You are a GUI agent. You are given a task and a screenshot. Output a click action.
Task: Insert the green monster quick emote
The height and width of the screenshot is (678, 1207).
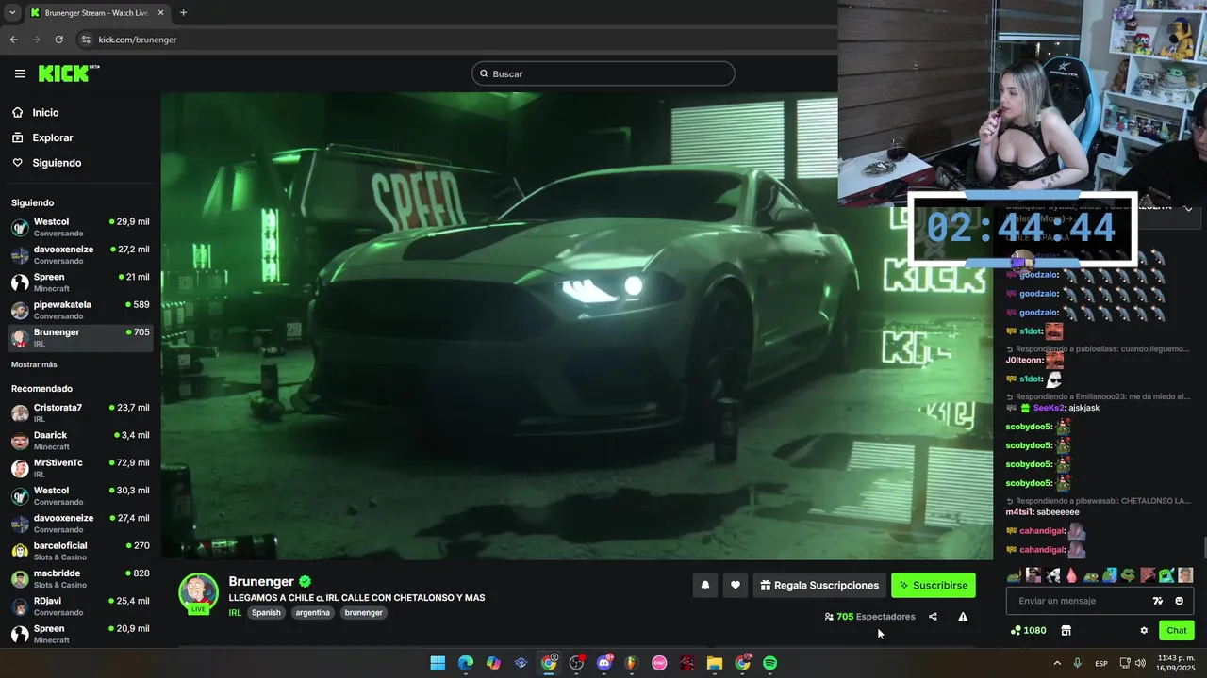tap(1166, 574)
